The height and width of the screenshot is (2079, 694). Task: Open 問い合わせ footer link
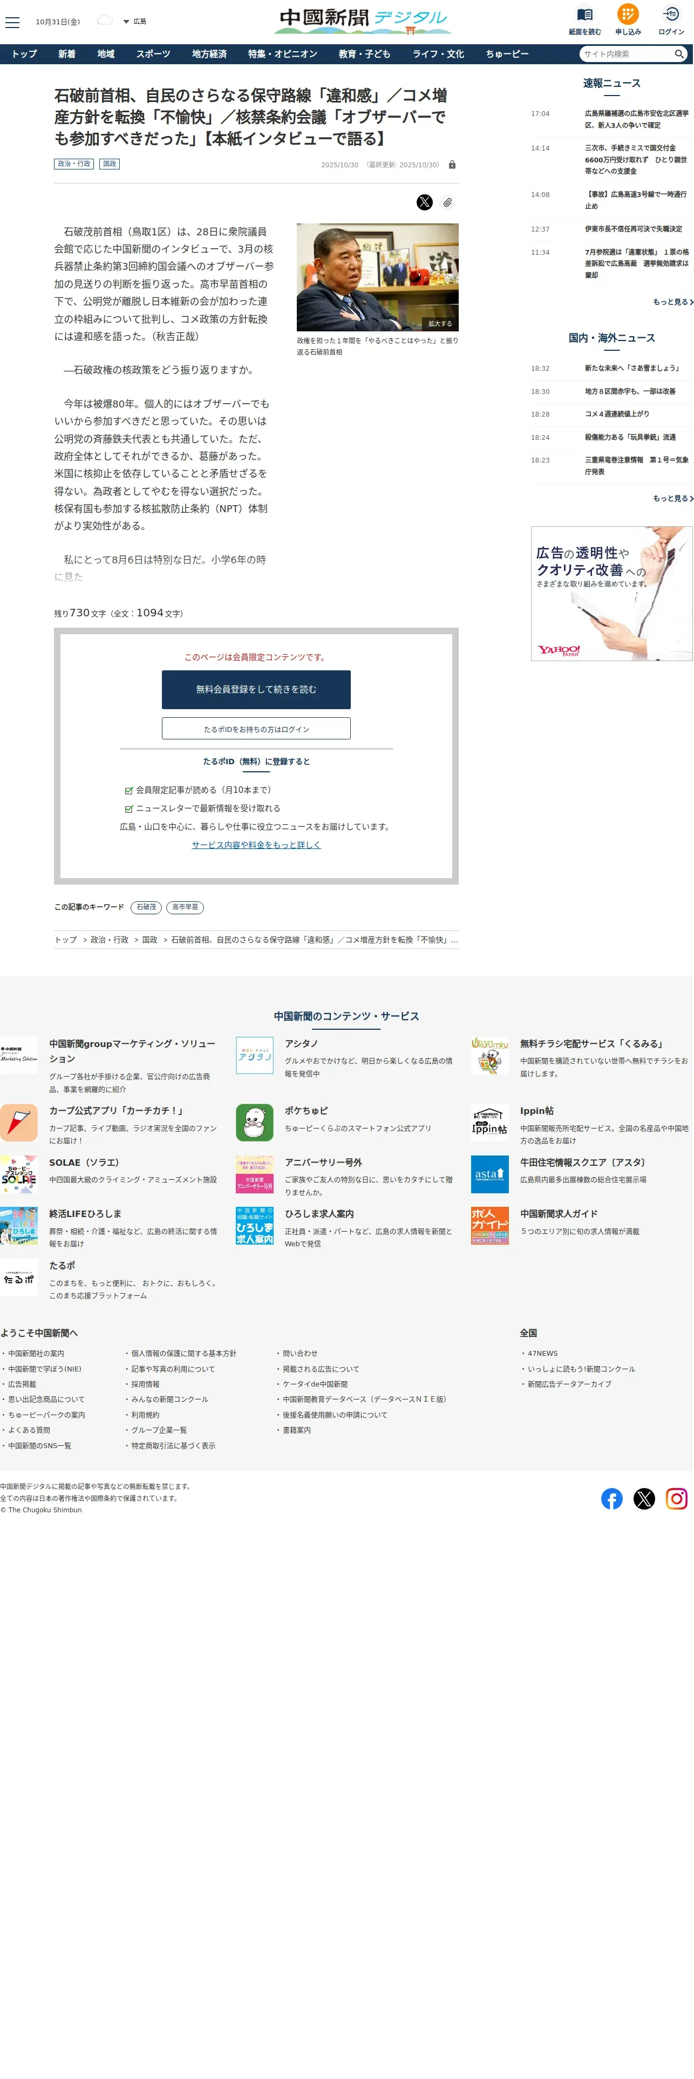pyautogui.click(x=300, y=1354)
